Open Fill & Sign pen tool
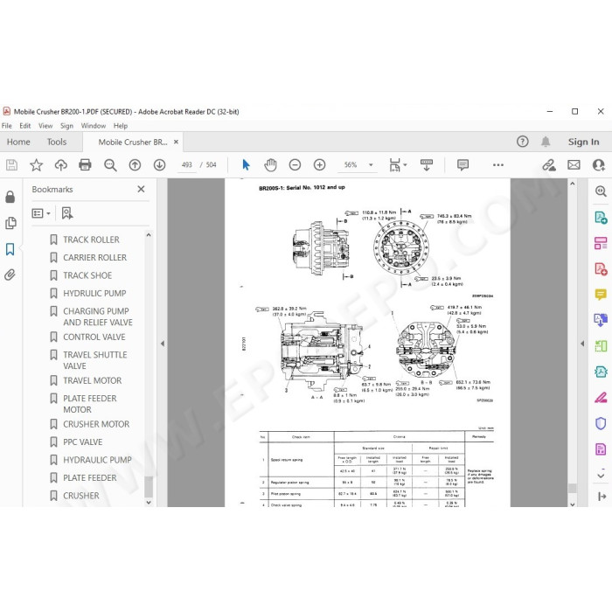The height and width of the screenshot is (612, 612). click(x=601, y=398)
